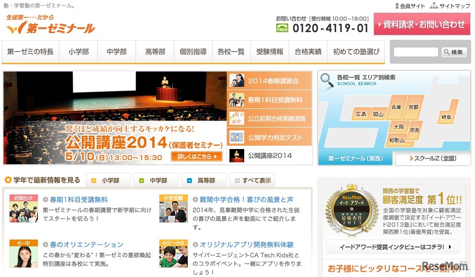Show all news with すべて表示 tab
The height and width of the screenshot is (277, 475).
[252, 181]
